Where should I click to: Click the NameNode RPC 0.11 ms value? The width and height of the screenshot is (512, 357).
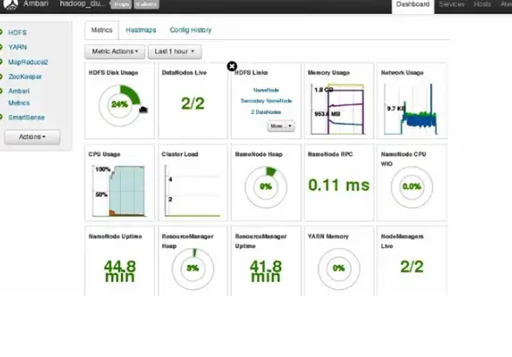point(339,185)
